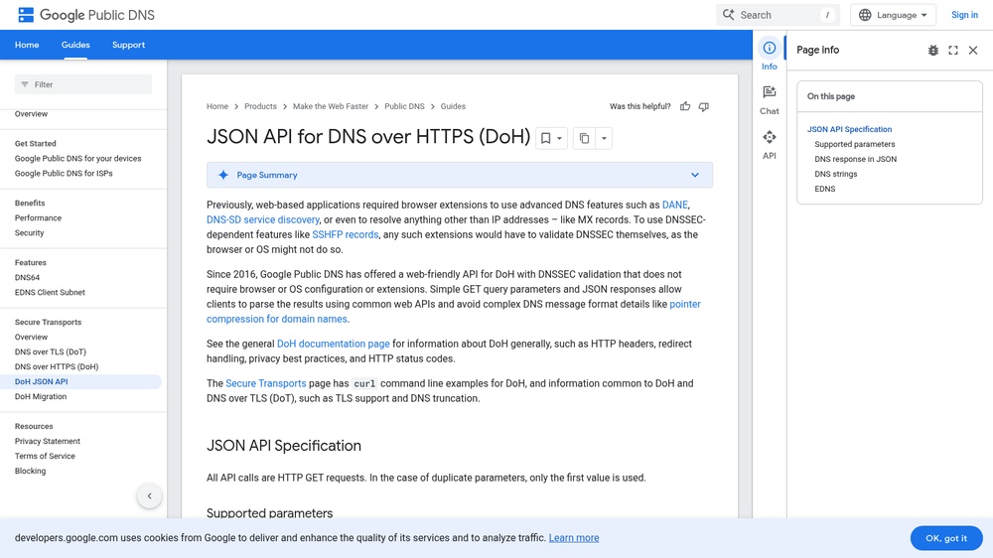Jump to DNS strings in page outline
Viewport: 993px width, 558px height.
836,174
